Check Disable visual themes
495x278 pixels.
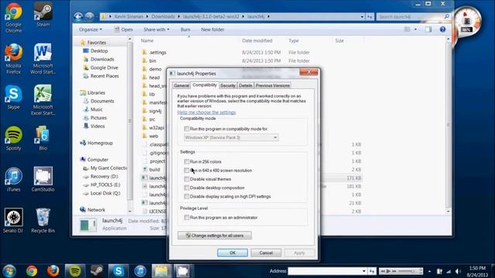coord(186,179)
